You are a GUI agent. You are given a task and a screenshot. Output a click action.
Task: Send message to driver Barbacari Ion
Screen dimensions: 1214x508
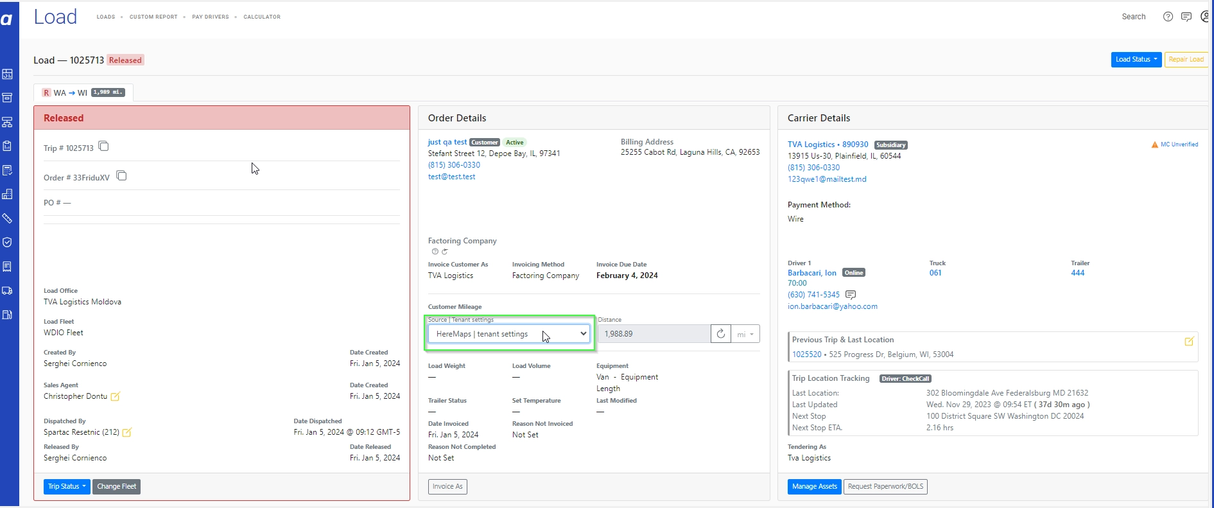coord(851,295)
